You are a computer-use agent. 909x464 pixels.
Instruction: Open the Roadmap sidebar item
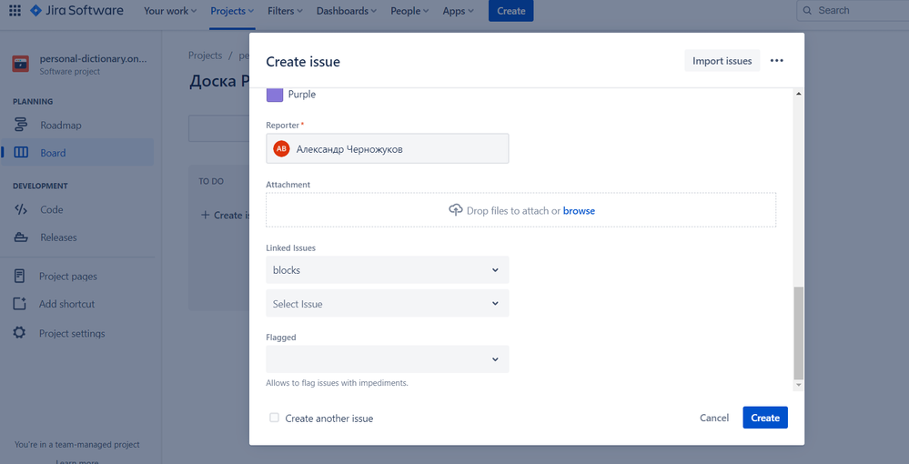click(x=77, y=125)
